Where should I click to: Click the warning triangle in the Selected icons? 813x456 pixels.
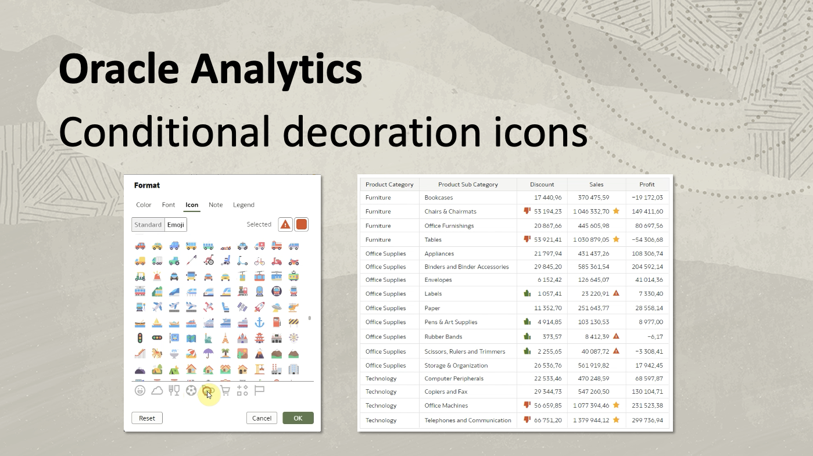pos(285,224)
